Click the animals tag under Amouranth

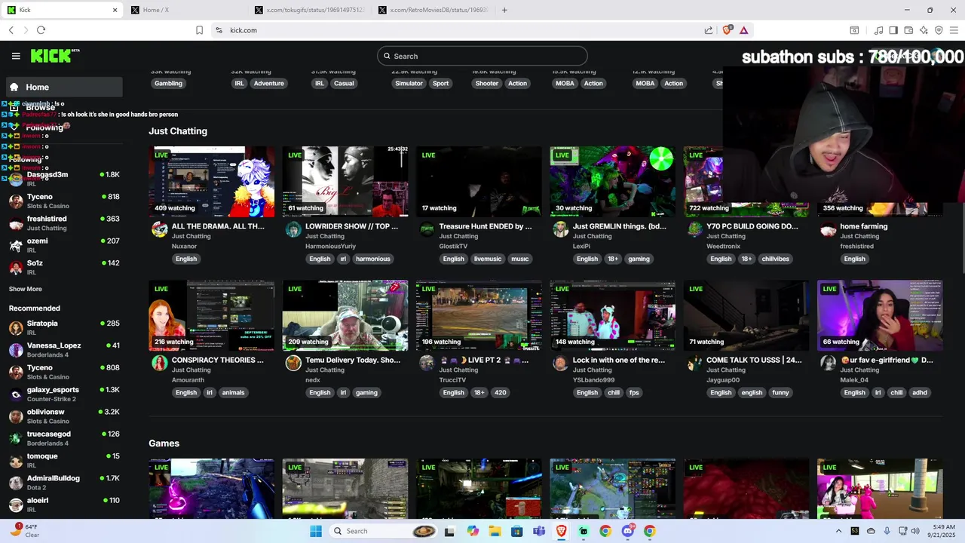(233, 392)
